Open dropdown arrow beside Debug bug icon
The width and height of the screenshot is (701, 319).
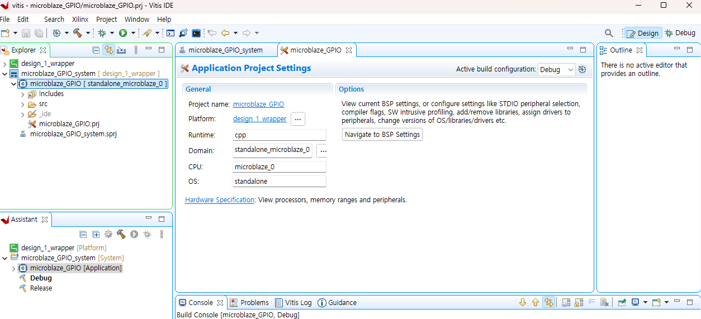(112, 33)
